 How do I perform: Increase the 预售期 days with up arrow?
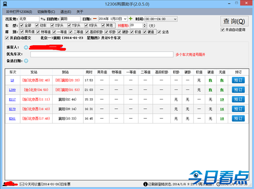145,24
